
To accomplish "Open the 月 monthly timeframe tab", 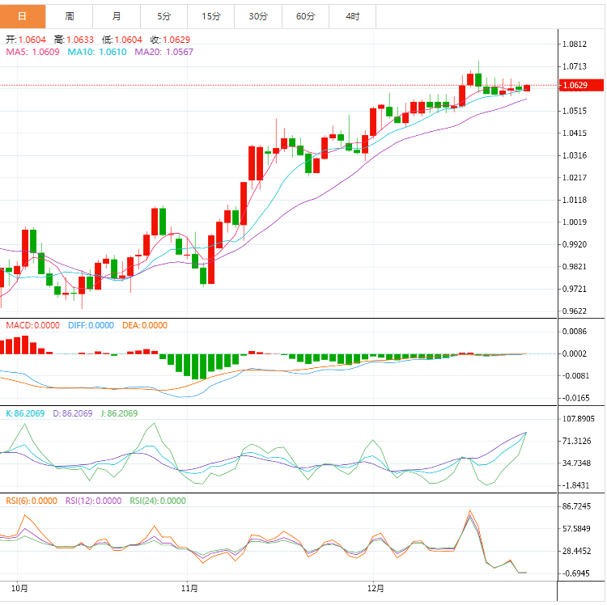I will coord(117,16).
